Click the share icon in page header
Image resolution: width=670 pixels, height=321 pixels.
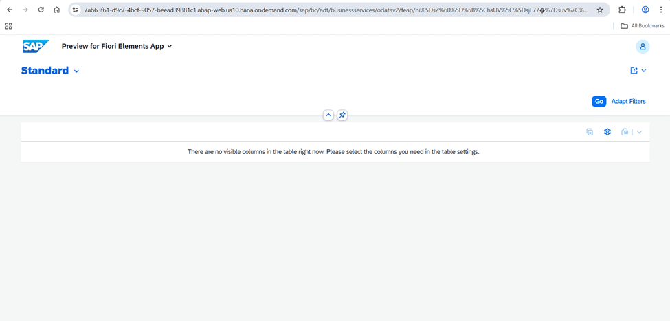634,71
